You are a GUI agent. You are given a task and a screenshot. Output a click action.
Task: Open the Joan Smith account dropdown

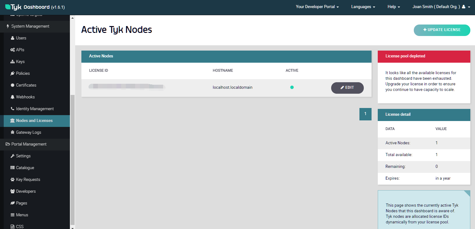click(x=441, y=7)
